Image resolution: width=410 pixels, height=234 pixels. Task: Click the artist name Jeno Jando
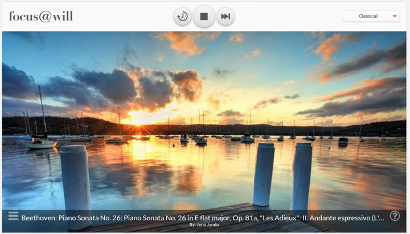click(x=208, y=224)
